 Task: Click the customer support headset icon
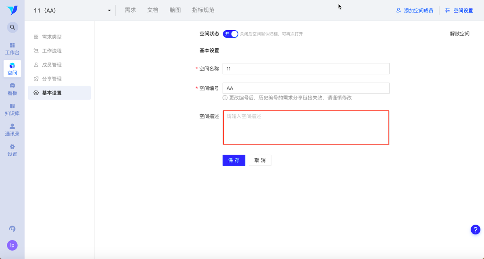click(x=12, y=229)
